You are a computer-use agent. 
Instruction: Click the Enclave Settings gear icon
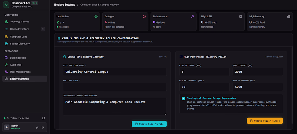[x=6, y=79]
